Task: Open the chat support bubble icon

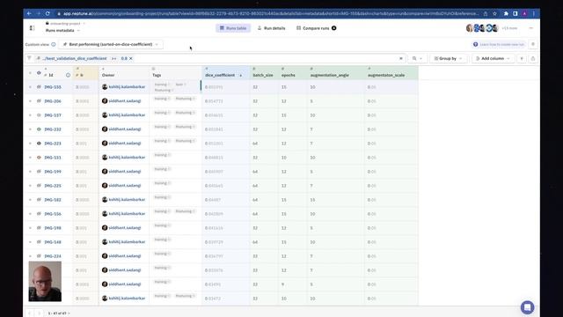Action: coord(527,307)
